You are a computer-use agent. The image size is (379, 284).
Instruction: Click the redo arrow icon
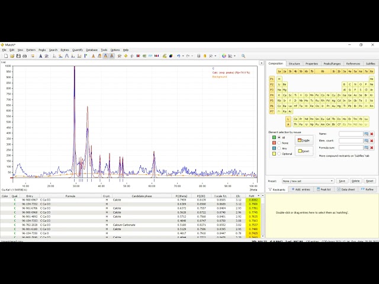point(188,56)
